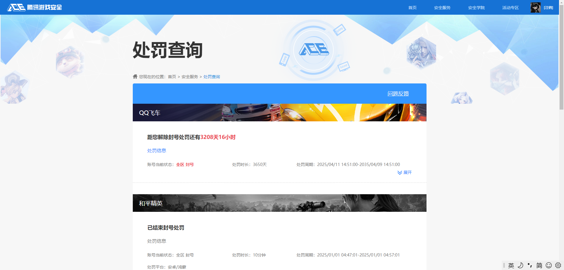
Task: Click the 处罚查询 page title
Action: pyautogui.click(x=168, y=50)
